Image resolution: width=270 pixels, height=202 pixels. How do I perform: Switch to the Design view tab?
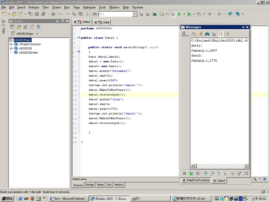point(90,185)
